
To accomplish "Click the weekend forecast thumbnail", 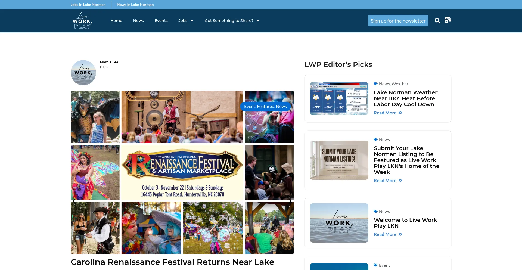I will [339, 98].
